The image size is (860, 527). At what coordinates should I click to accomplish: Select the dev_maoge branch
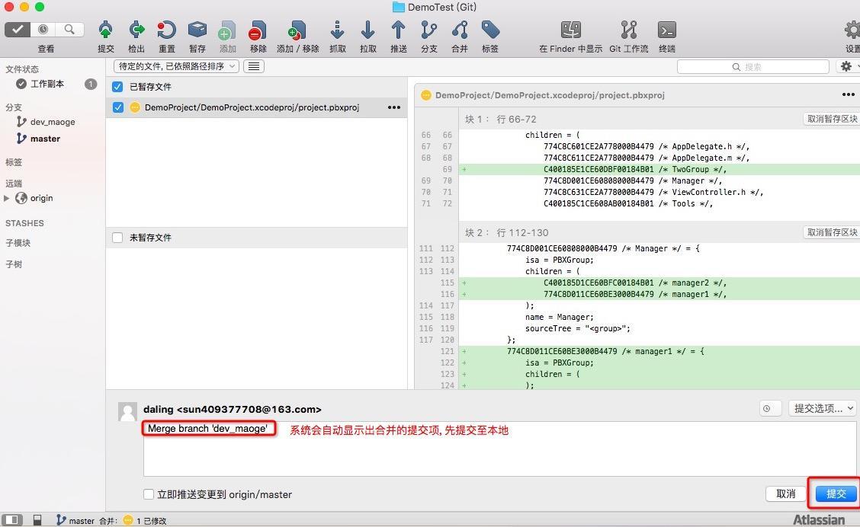[x=53, y=122]
